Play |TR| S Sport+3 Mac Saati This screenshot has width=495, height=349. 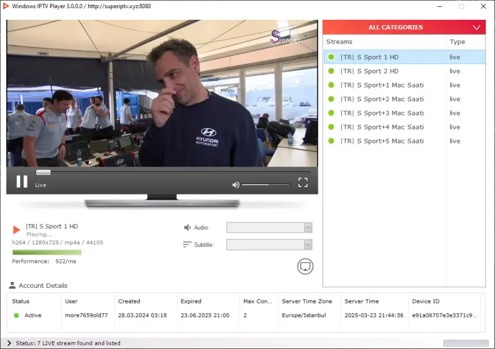point(404,113)
